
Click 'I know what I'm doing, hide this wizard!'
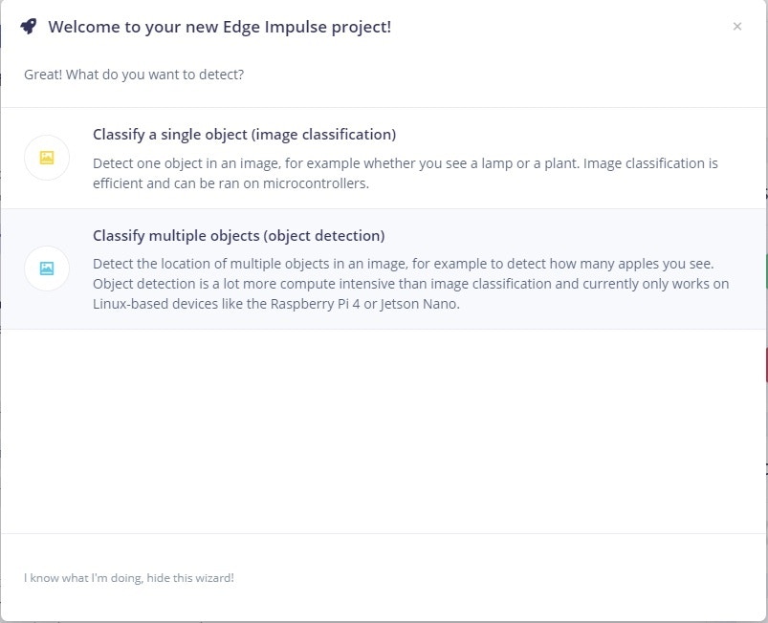[129, 578]
